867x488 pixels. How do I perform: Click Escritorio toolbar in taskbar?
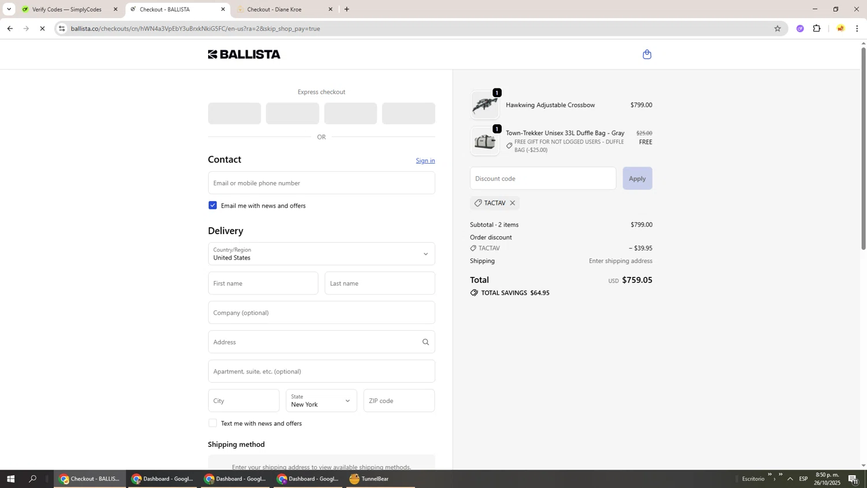click(x=753, y=479)
